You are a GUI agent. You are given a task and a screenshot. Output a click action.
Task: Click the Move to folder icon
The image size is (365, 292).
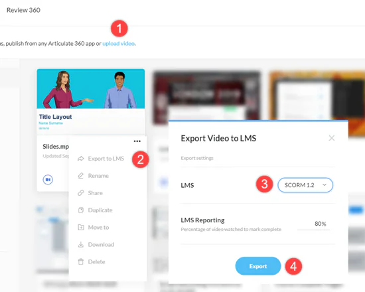(x=80, y=227)
